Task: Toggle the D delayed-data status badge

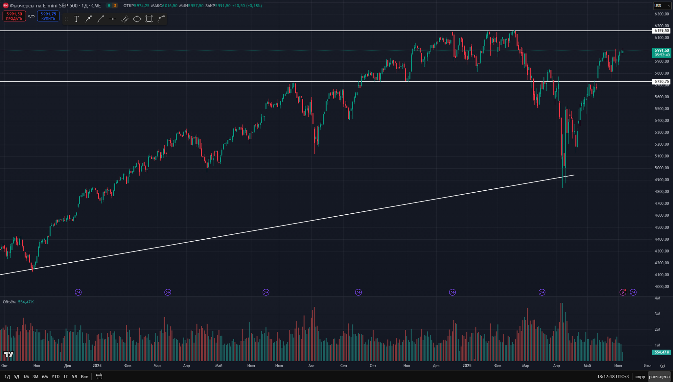Action: 115,6
